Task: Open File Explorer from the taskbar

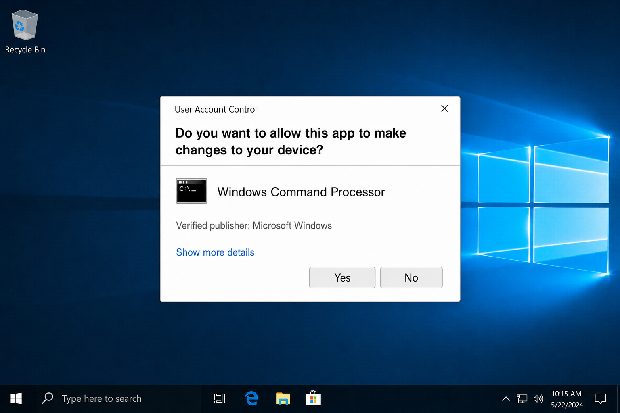Action: (x=283, y=398)
